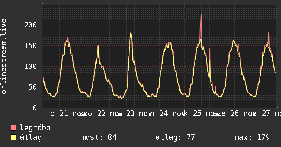Click the 'átlag: 77' statistic
281x147 pixels.
[175, 137]
